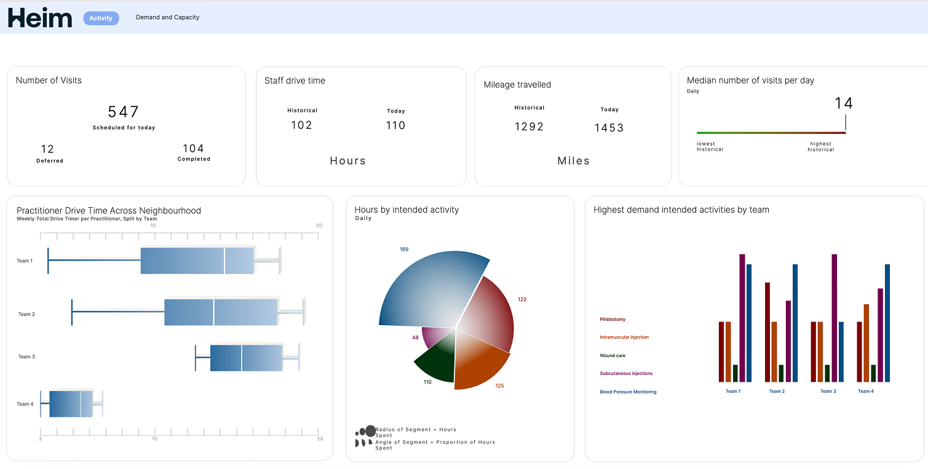Click the Heim logo
The image size is (928, 469).
[x=40, y=18]
